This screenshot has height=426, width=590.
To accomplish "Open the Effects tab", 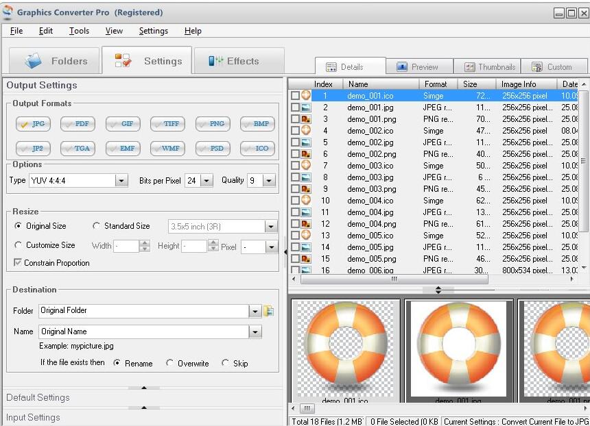I will coord(239,61).
